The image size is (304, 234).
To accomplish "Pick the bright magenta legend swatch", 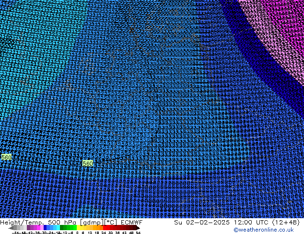I will tap(38, 227).
